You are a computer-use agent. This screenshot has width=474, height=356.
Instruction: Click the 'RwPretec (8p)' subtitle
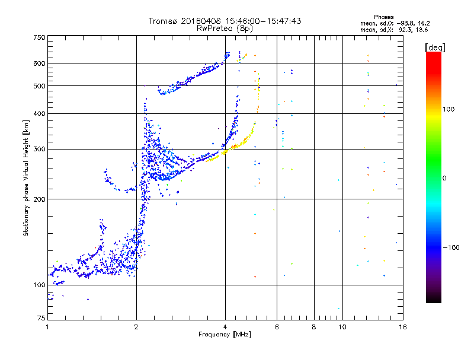(225, 28)
